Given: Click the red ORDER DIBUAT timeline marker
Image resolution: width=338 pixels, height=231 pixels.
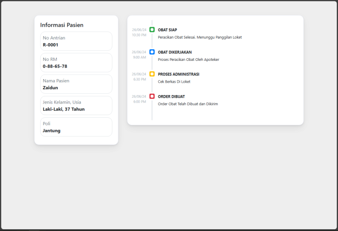Looking at the screenshot, I should point(152,96).
